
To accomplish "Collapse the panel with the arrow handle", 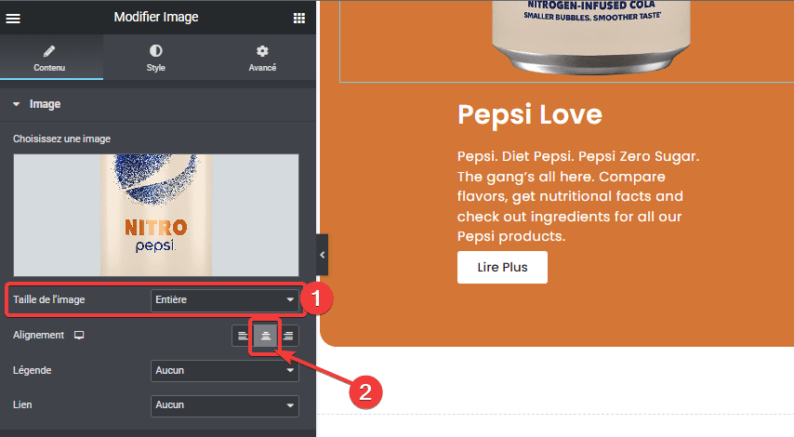I will click(x=322, y=255).
